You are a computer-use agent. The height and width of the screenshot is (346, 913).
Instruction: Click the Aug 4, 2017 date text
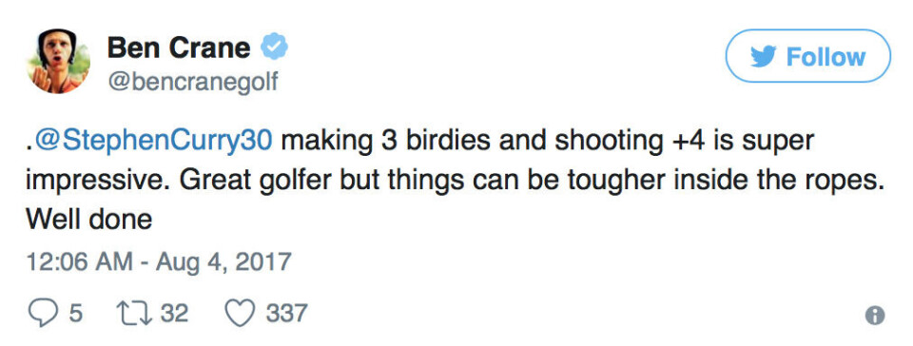pyautogui.click(x=222, y=261)
